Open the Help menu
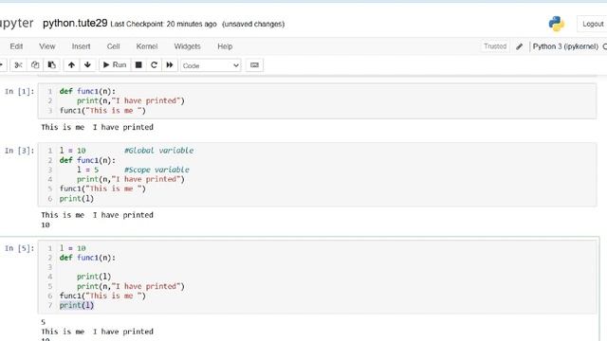The height and width of the screenshot is (341, 607). (225, 46)
